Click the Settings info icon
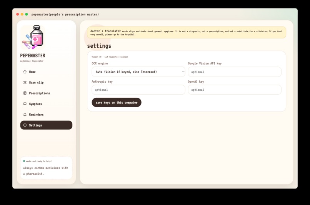The image size is (310, 205). [x=25, y=125]
